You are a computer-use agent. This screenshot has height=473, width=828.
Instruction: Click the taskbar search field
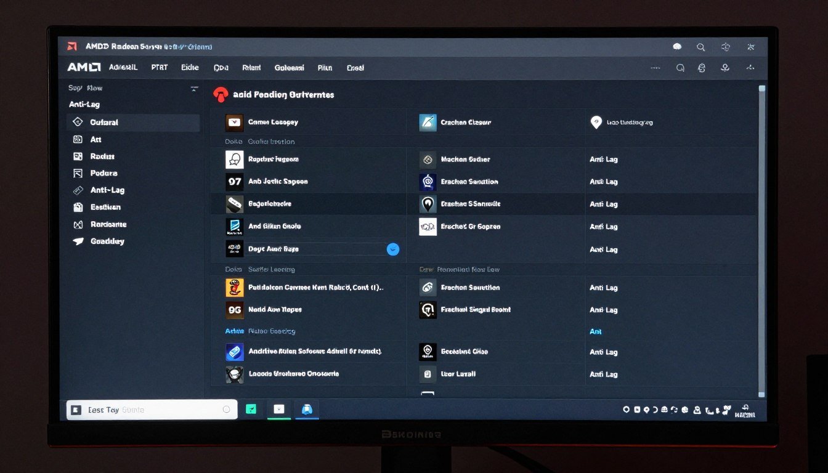click(152, 410)
